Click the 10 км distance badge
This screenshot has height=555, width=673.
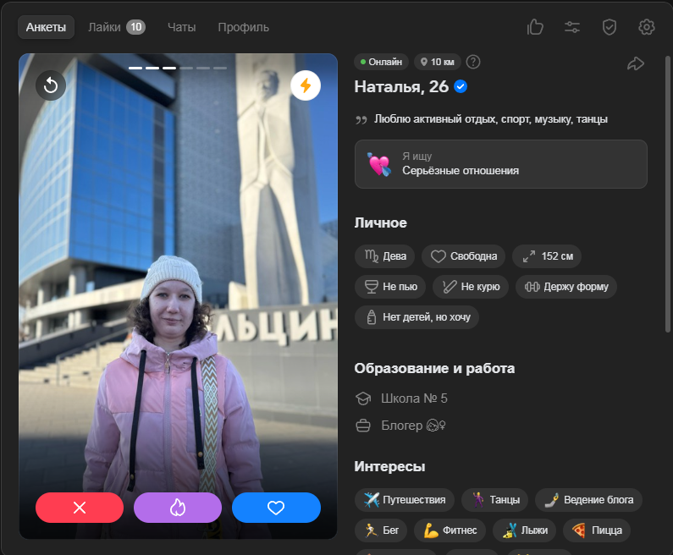(436, 62)
